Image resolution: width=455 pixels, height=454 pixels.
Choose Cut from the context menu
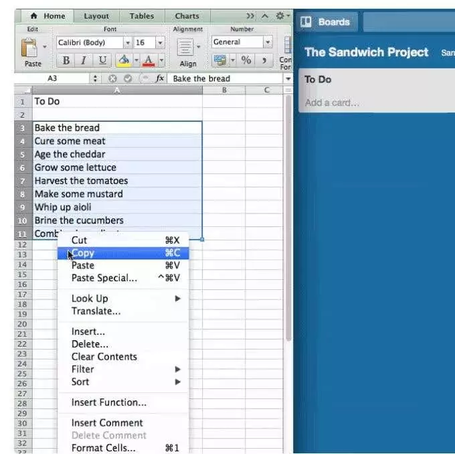[123, 240]
